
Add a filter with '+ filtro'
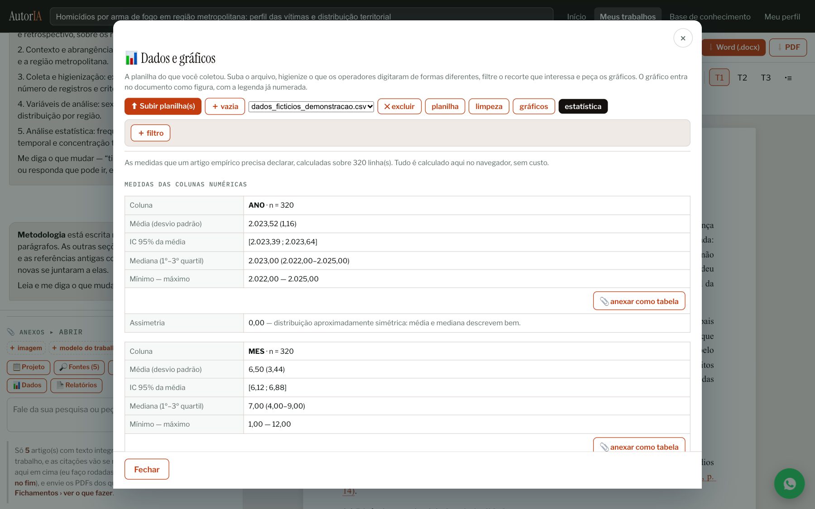click(x=150, y=133)
